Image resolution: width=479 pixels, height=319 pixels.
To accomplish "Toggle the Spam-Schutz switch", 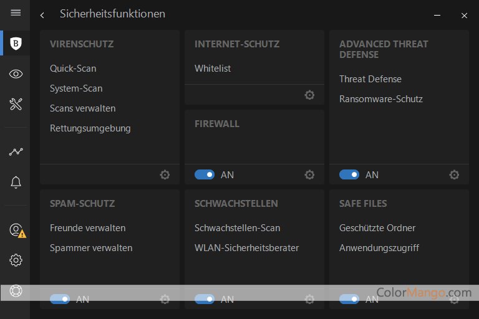I will tap(60, 300).
